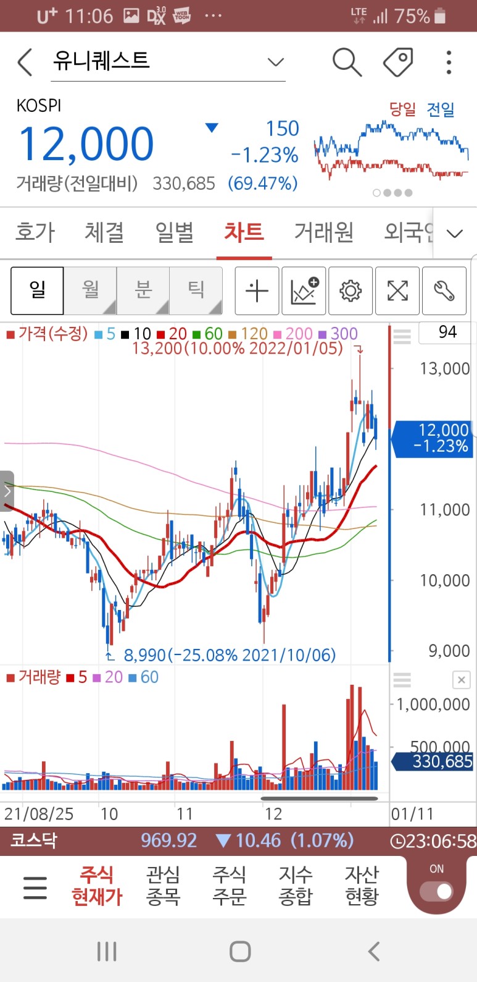The image size is (477, 982).
Task: Tap the volume tag 330,685 on axis
Action: 433,761
